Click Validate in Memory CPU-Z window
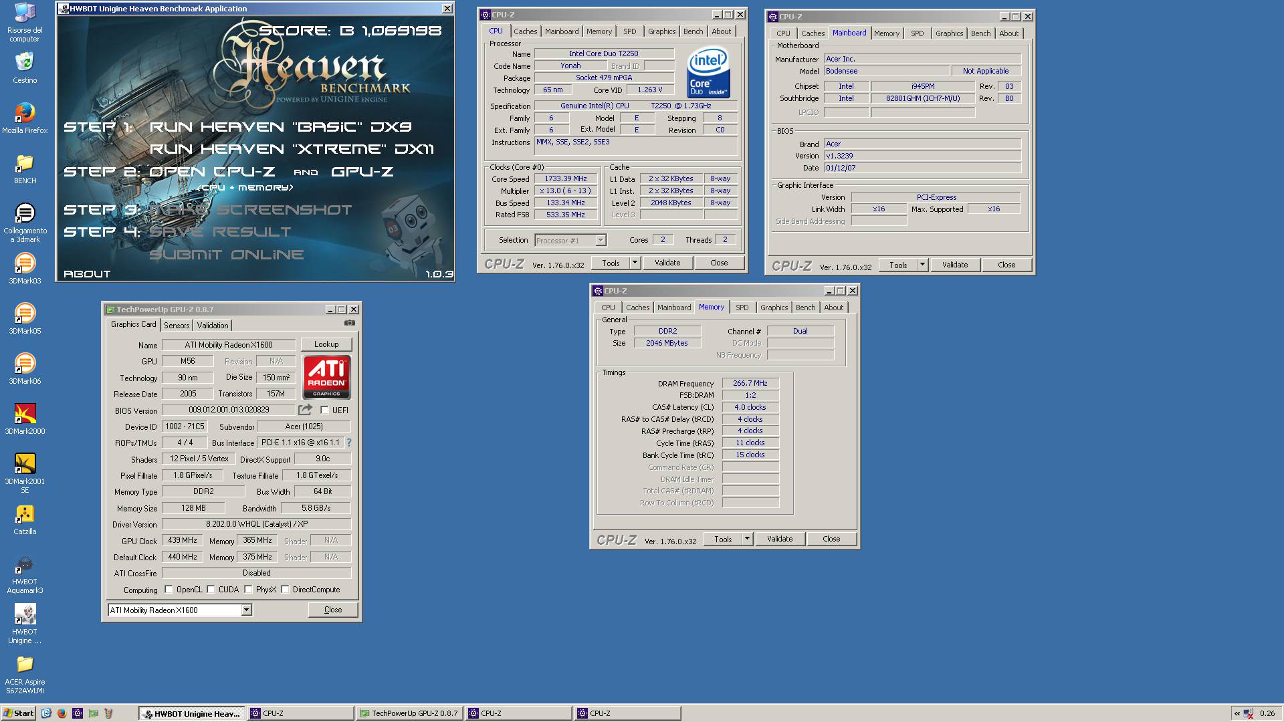The image size is (1284, 722). click(780, 539)
